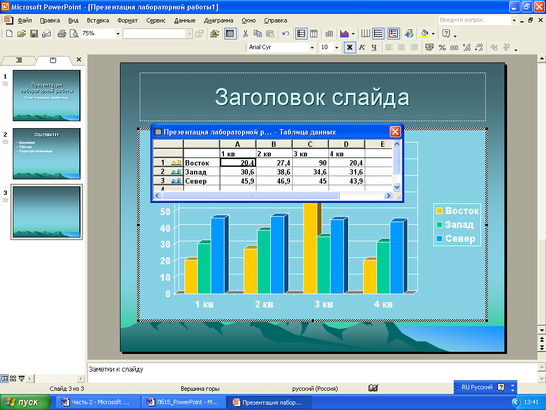The width and height of the screenshot is (546, 410).
Task: Toggle Bold (Ж) formatting
Action: [x=350, y=48]
